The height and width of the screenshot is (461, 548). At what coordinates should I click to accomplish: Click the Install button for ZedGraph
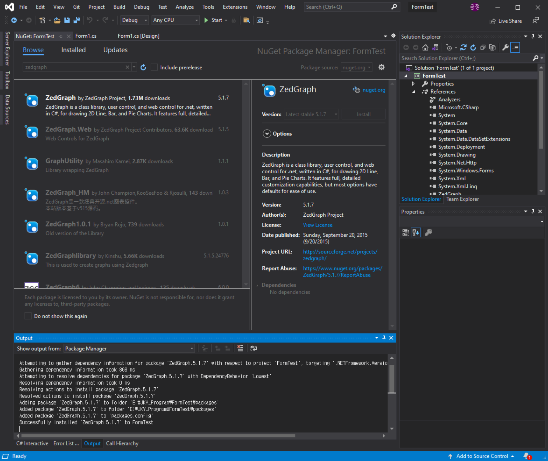pos(363,114)
